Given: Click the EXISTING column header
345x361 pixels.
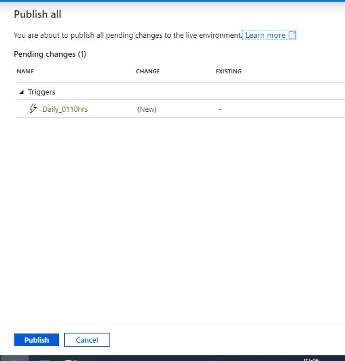Looking at the screenshot, I should pos(229,72).
